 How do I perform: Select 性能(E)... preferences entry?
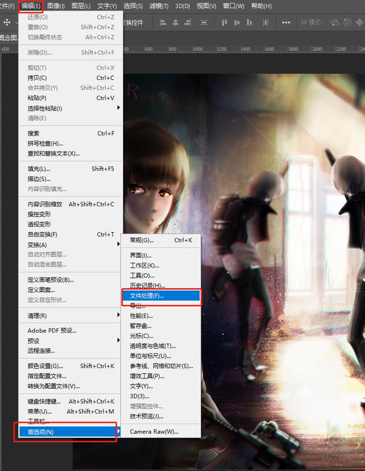tap(161, 316)
